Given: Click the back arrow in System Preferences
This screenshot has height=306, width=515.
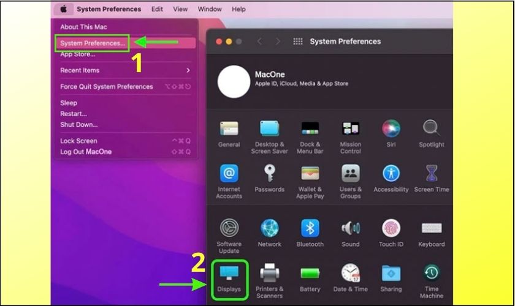Looking at the screenshot, I should 259,42.
